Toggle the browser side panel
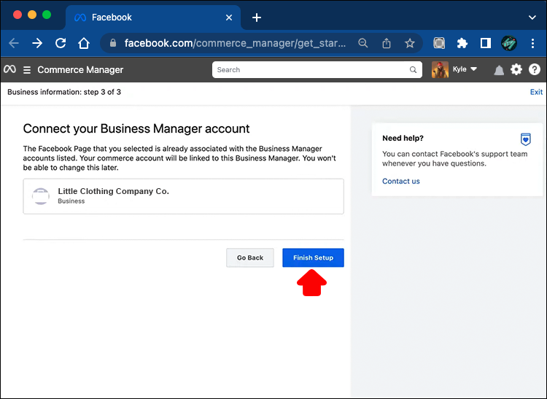 (485, 43)
